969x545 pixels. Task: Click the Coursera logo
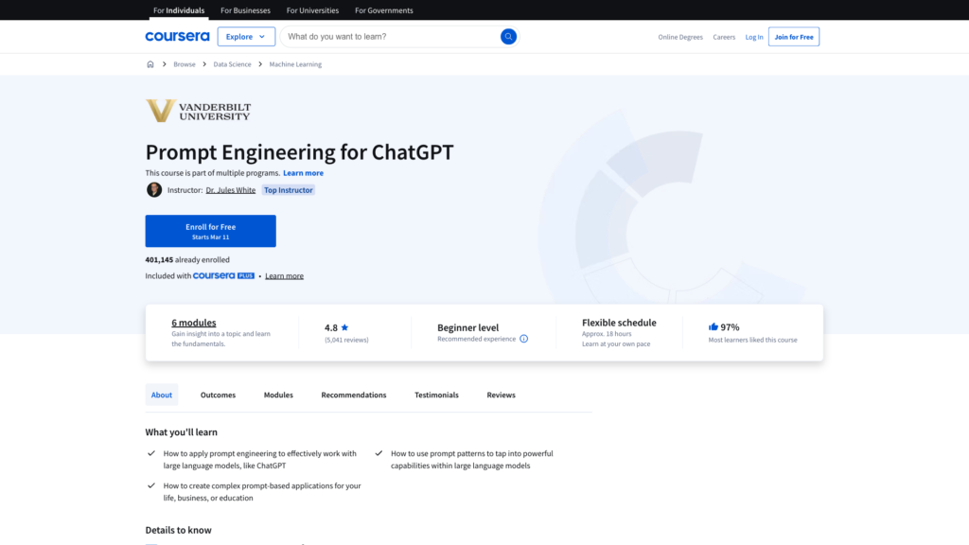click(x=177, y=37)
